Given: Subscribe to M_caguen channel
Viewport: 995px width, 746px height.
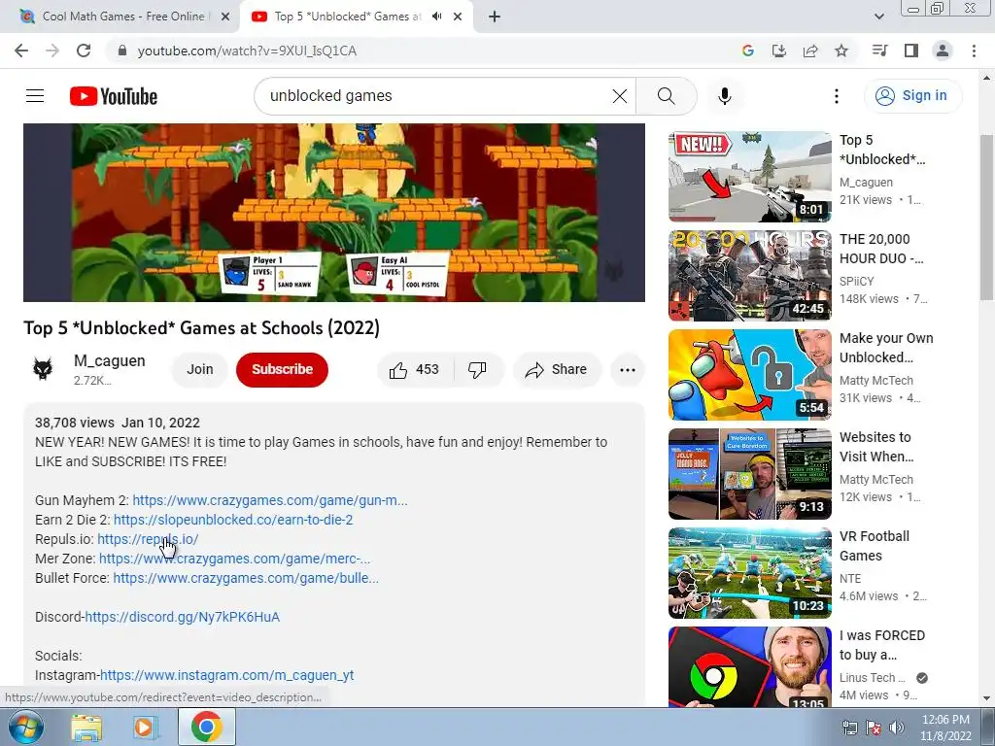Looking at the screenshot, I should 282,370.
